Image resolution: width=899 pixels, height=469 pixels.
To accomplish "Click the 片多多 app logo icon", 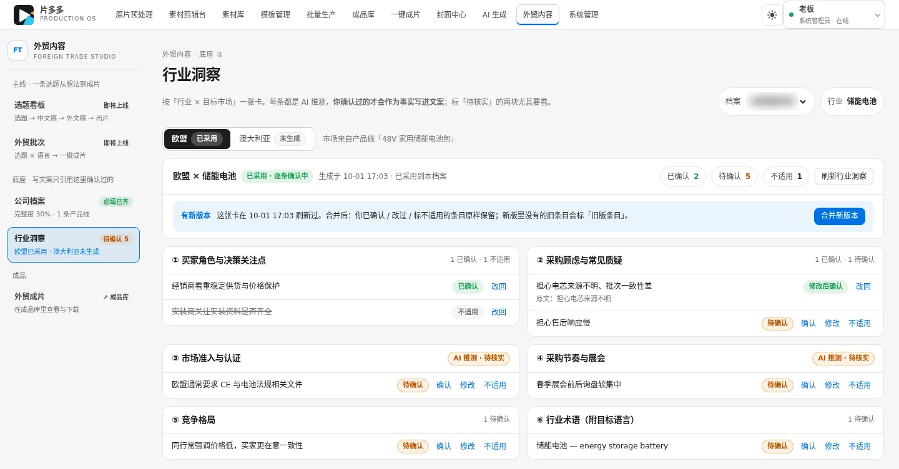I will point(24,15).
